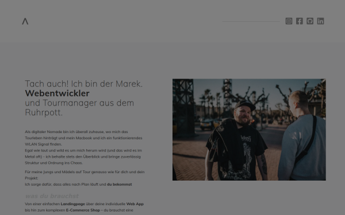Click the bold text 'Web App'
The width and height of the screenshot is (345, 215).
tap(135, 204)
